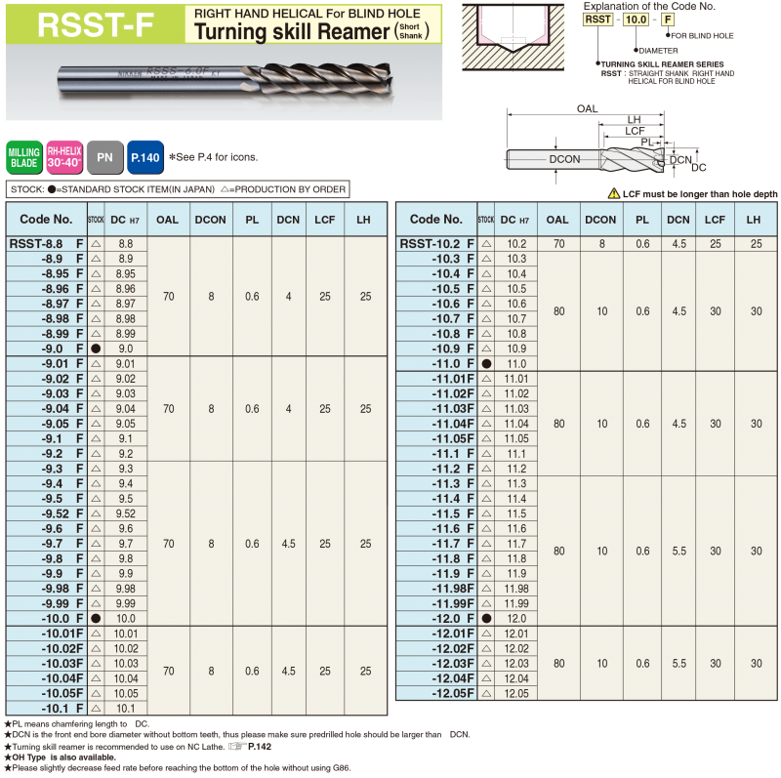Click the blue P.140 icon
Image resolution: width=781 pixels, height=778 pixels.
pyautogui.click(x=144, y=157)
